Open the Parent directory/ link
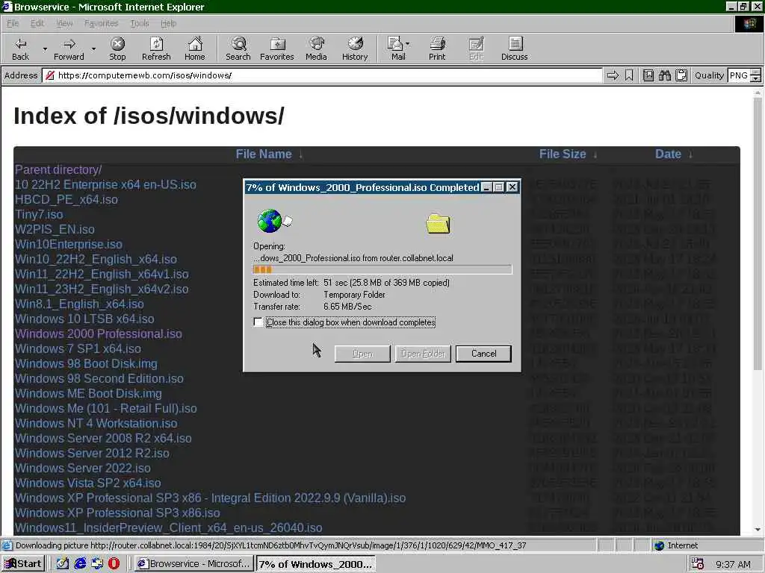This screenshot has width=765, height=573. coord(58,169)
